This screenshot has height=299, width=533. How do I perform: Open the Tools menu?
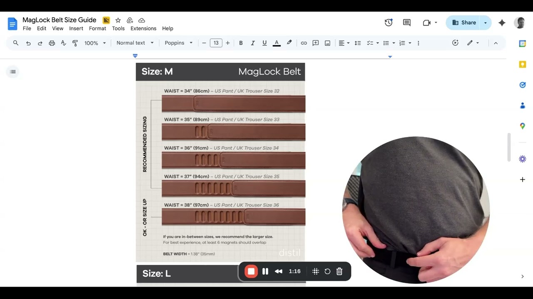point(118,29)
